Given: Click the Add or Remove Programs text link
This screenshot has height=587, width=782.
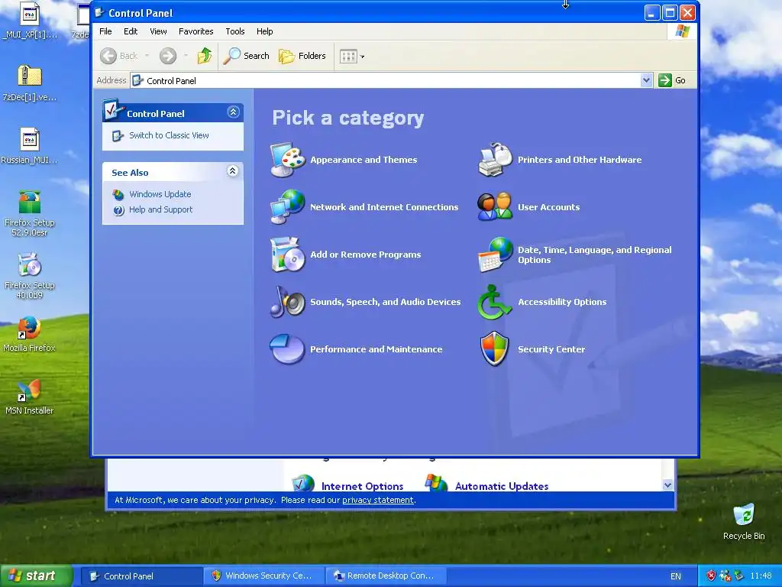Looking at the screenshot, I should point(366,255).
